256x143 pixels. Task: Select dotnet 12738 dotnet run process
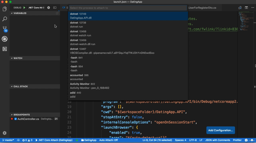pyautogui.click(x=128, y=24)
